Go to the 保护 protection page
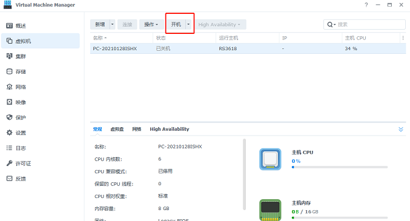This screenshot has width=410, height=221. click(x=41, y=117)
